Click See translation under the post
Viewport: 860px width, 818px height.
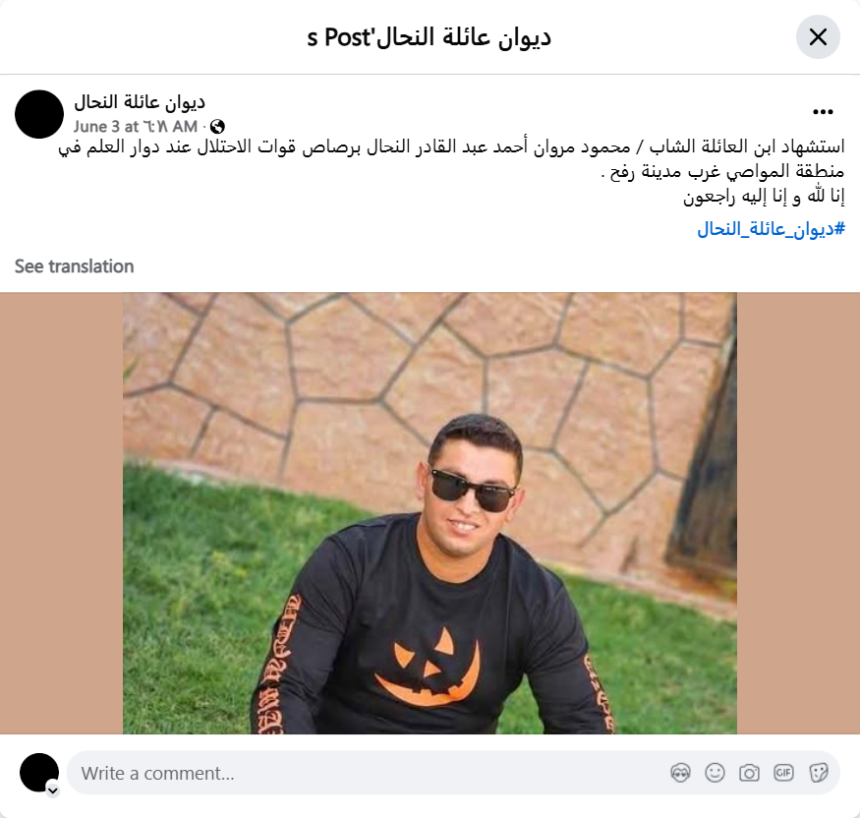coord(74,266)
